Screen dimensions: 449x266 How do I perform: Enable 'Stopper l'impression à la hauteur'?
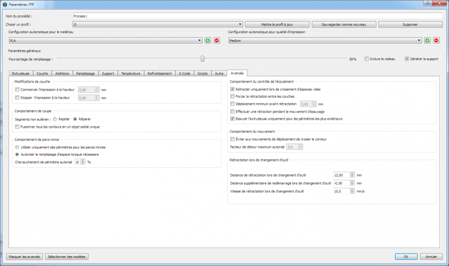click(17, 97)
